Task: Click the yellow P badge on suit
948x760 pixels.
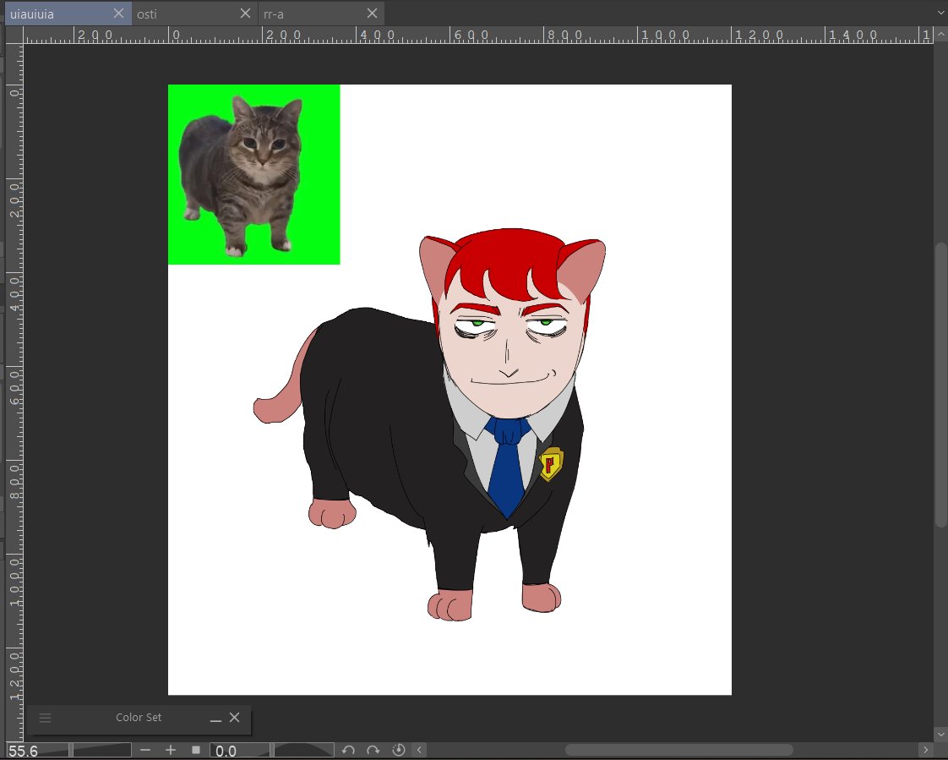Action: pos(551,464)
